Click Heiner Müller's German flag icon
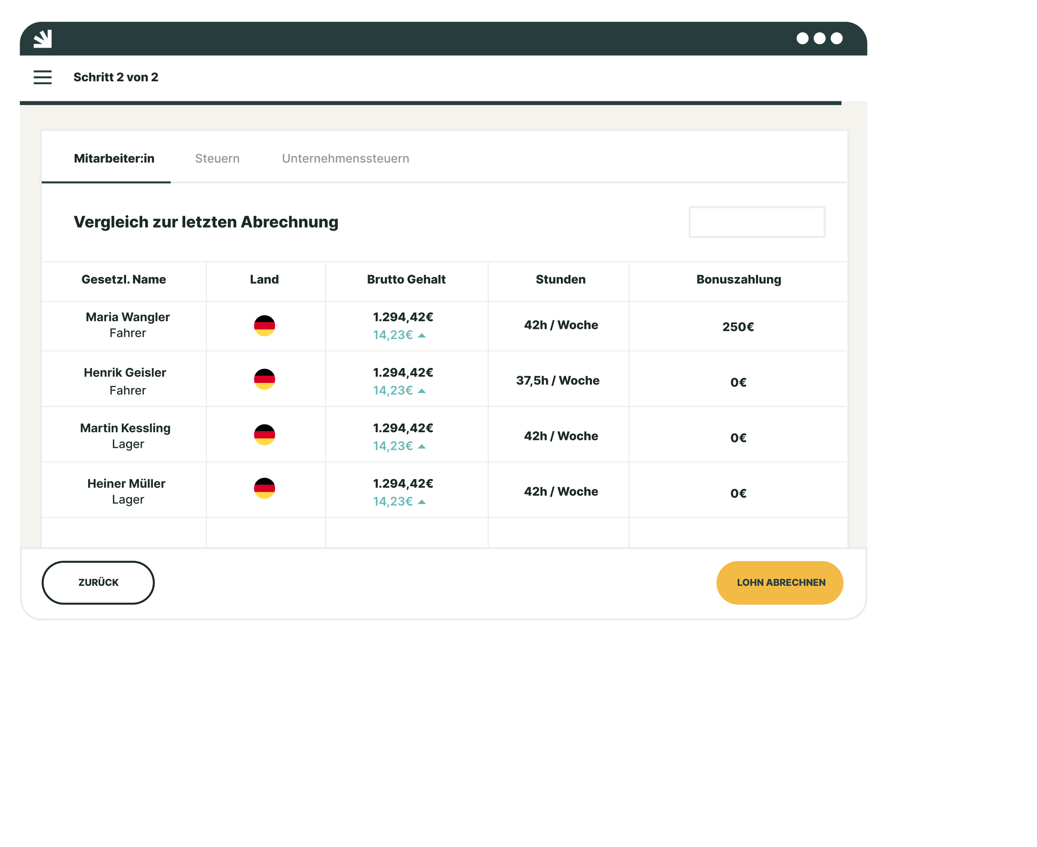The height and width of the screenshot is (847, 1037). click(x=264, y=488)
